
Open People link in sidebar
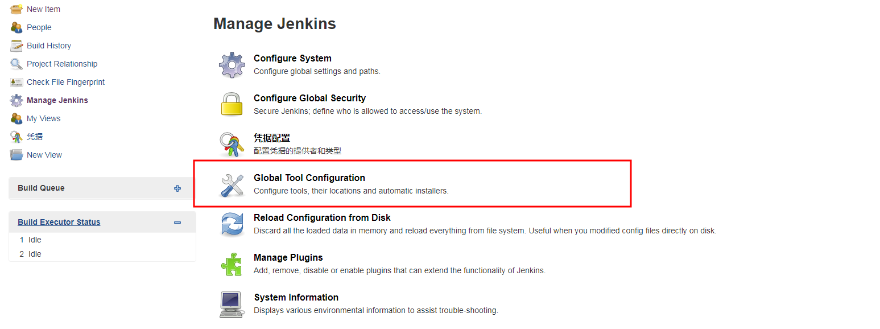coord(39,27)
